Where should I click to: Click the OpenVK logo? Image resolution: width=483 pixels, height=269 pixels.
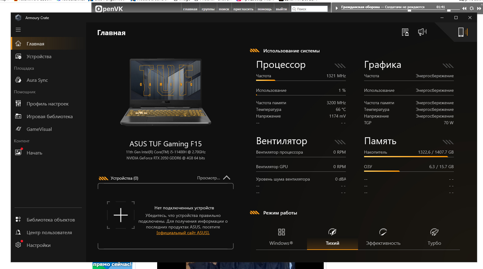coord(109,9)
